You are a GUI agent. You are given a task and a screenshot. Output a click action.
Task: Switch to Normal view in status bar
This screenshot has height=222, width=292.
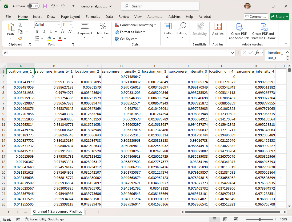[x=214, y=219]
